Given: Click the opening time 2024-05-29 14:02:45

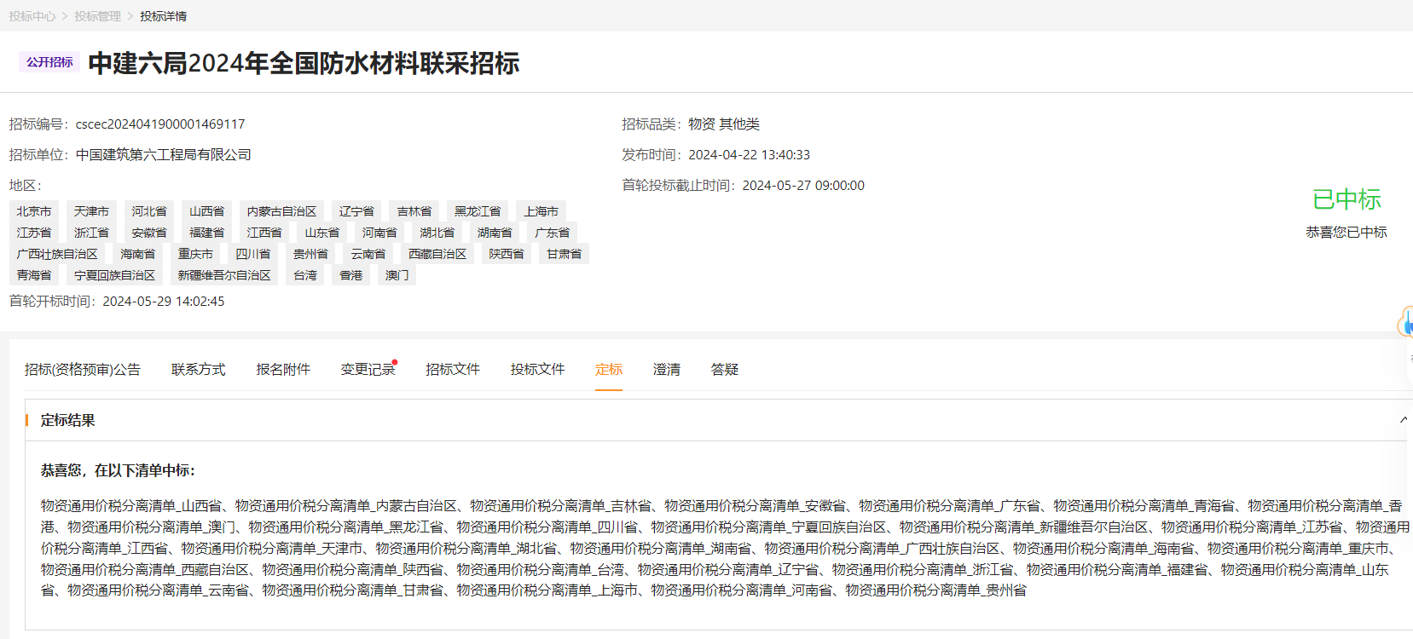Looking at the screenshot, I should tap(164, 302).
